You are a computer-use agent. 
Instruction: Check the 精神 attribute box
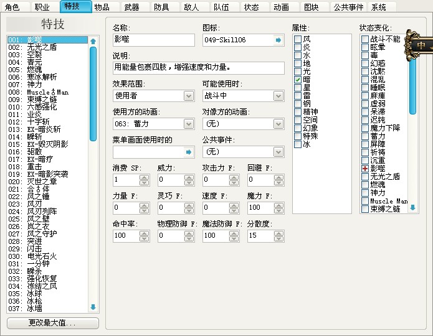298,112
